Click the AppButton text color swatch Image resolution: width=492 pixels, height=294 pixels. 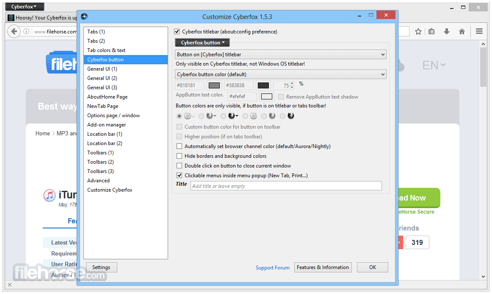pos(267,96)
